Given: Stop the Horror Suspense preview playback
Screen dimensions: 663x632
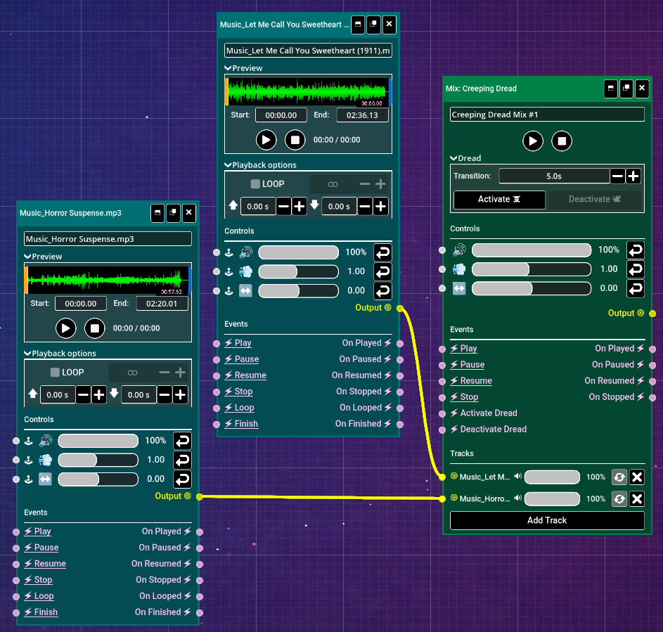Looking at the screenshot, I should [95, 328].
